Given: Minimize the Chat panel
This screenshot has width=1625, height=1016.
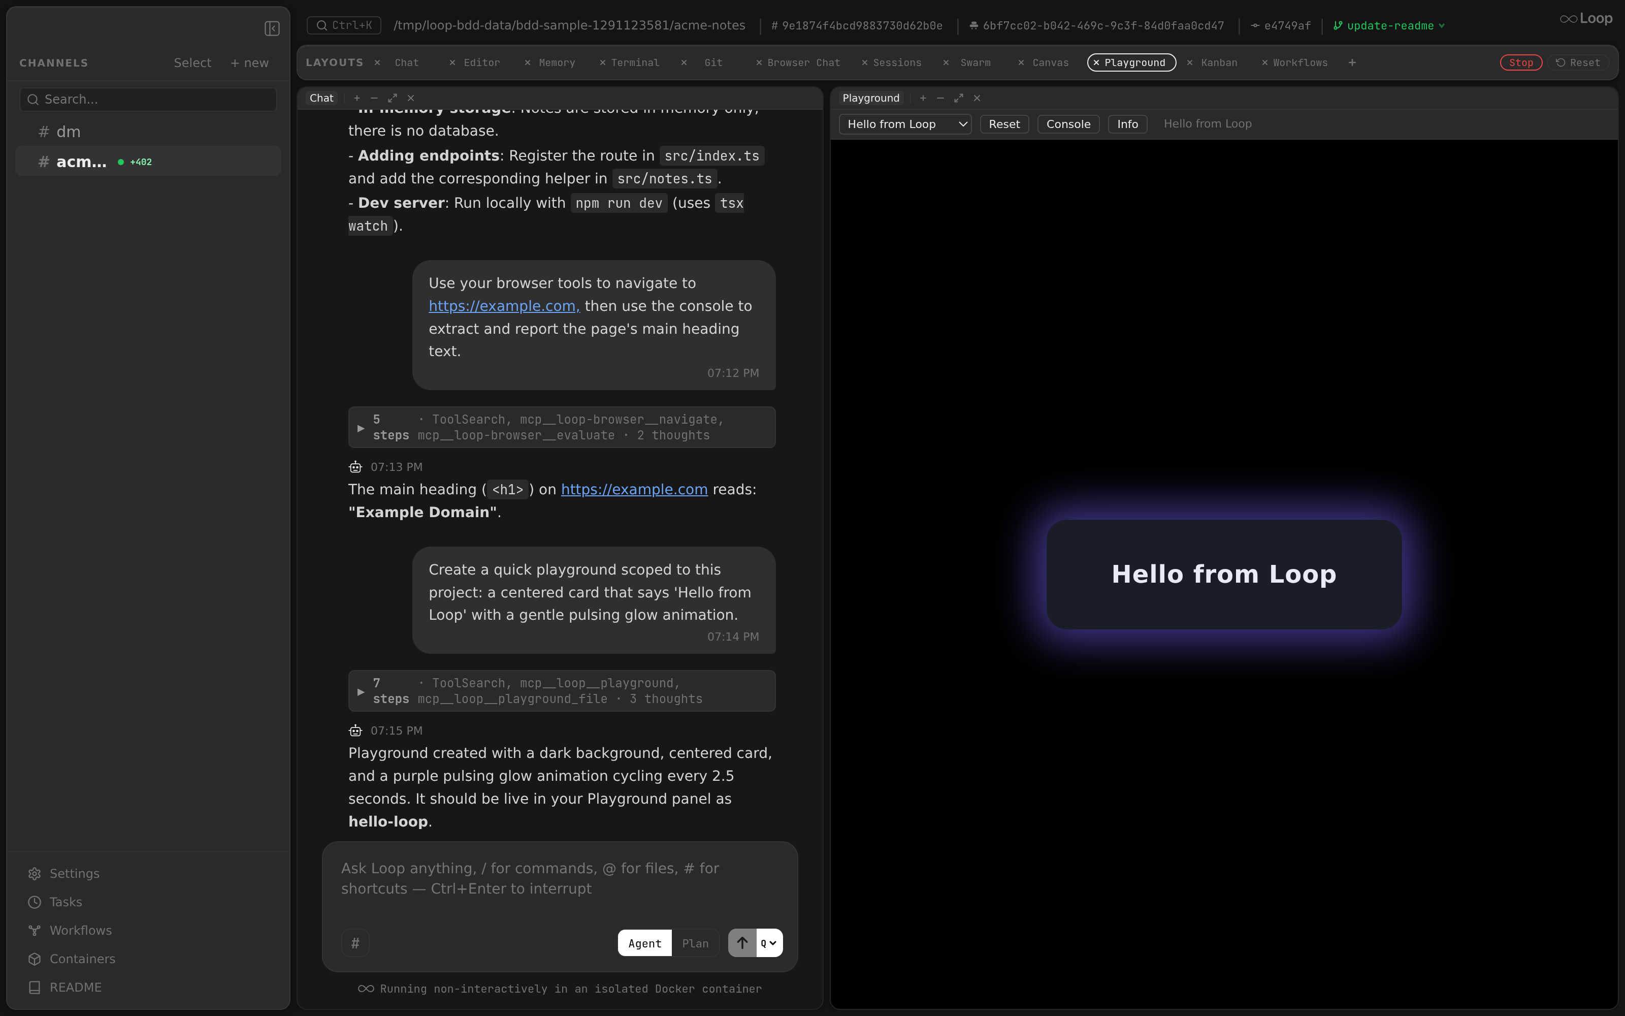Looking at the screenshot, I should click(374, 98).
